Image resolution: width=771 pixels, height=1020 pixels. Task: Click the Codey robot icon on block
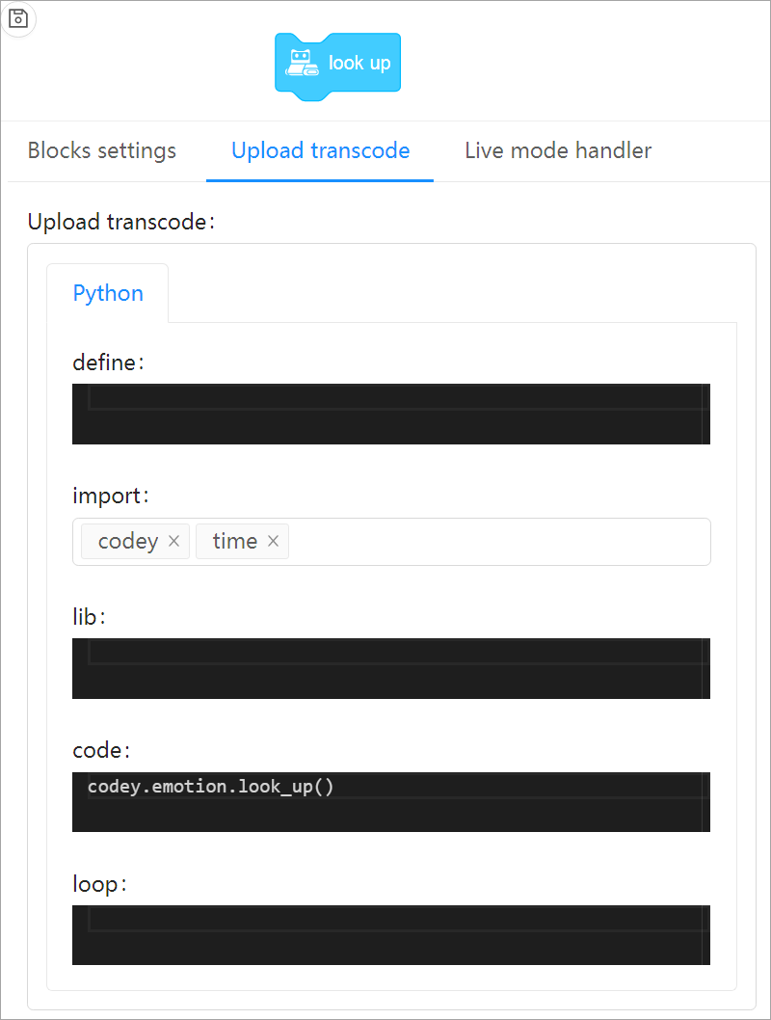(302, 63)
